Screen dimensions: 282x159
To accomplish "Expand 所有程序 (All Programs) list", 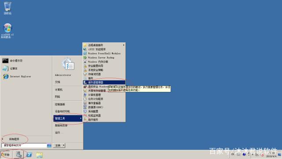I will coord(15,139).
